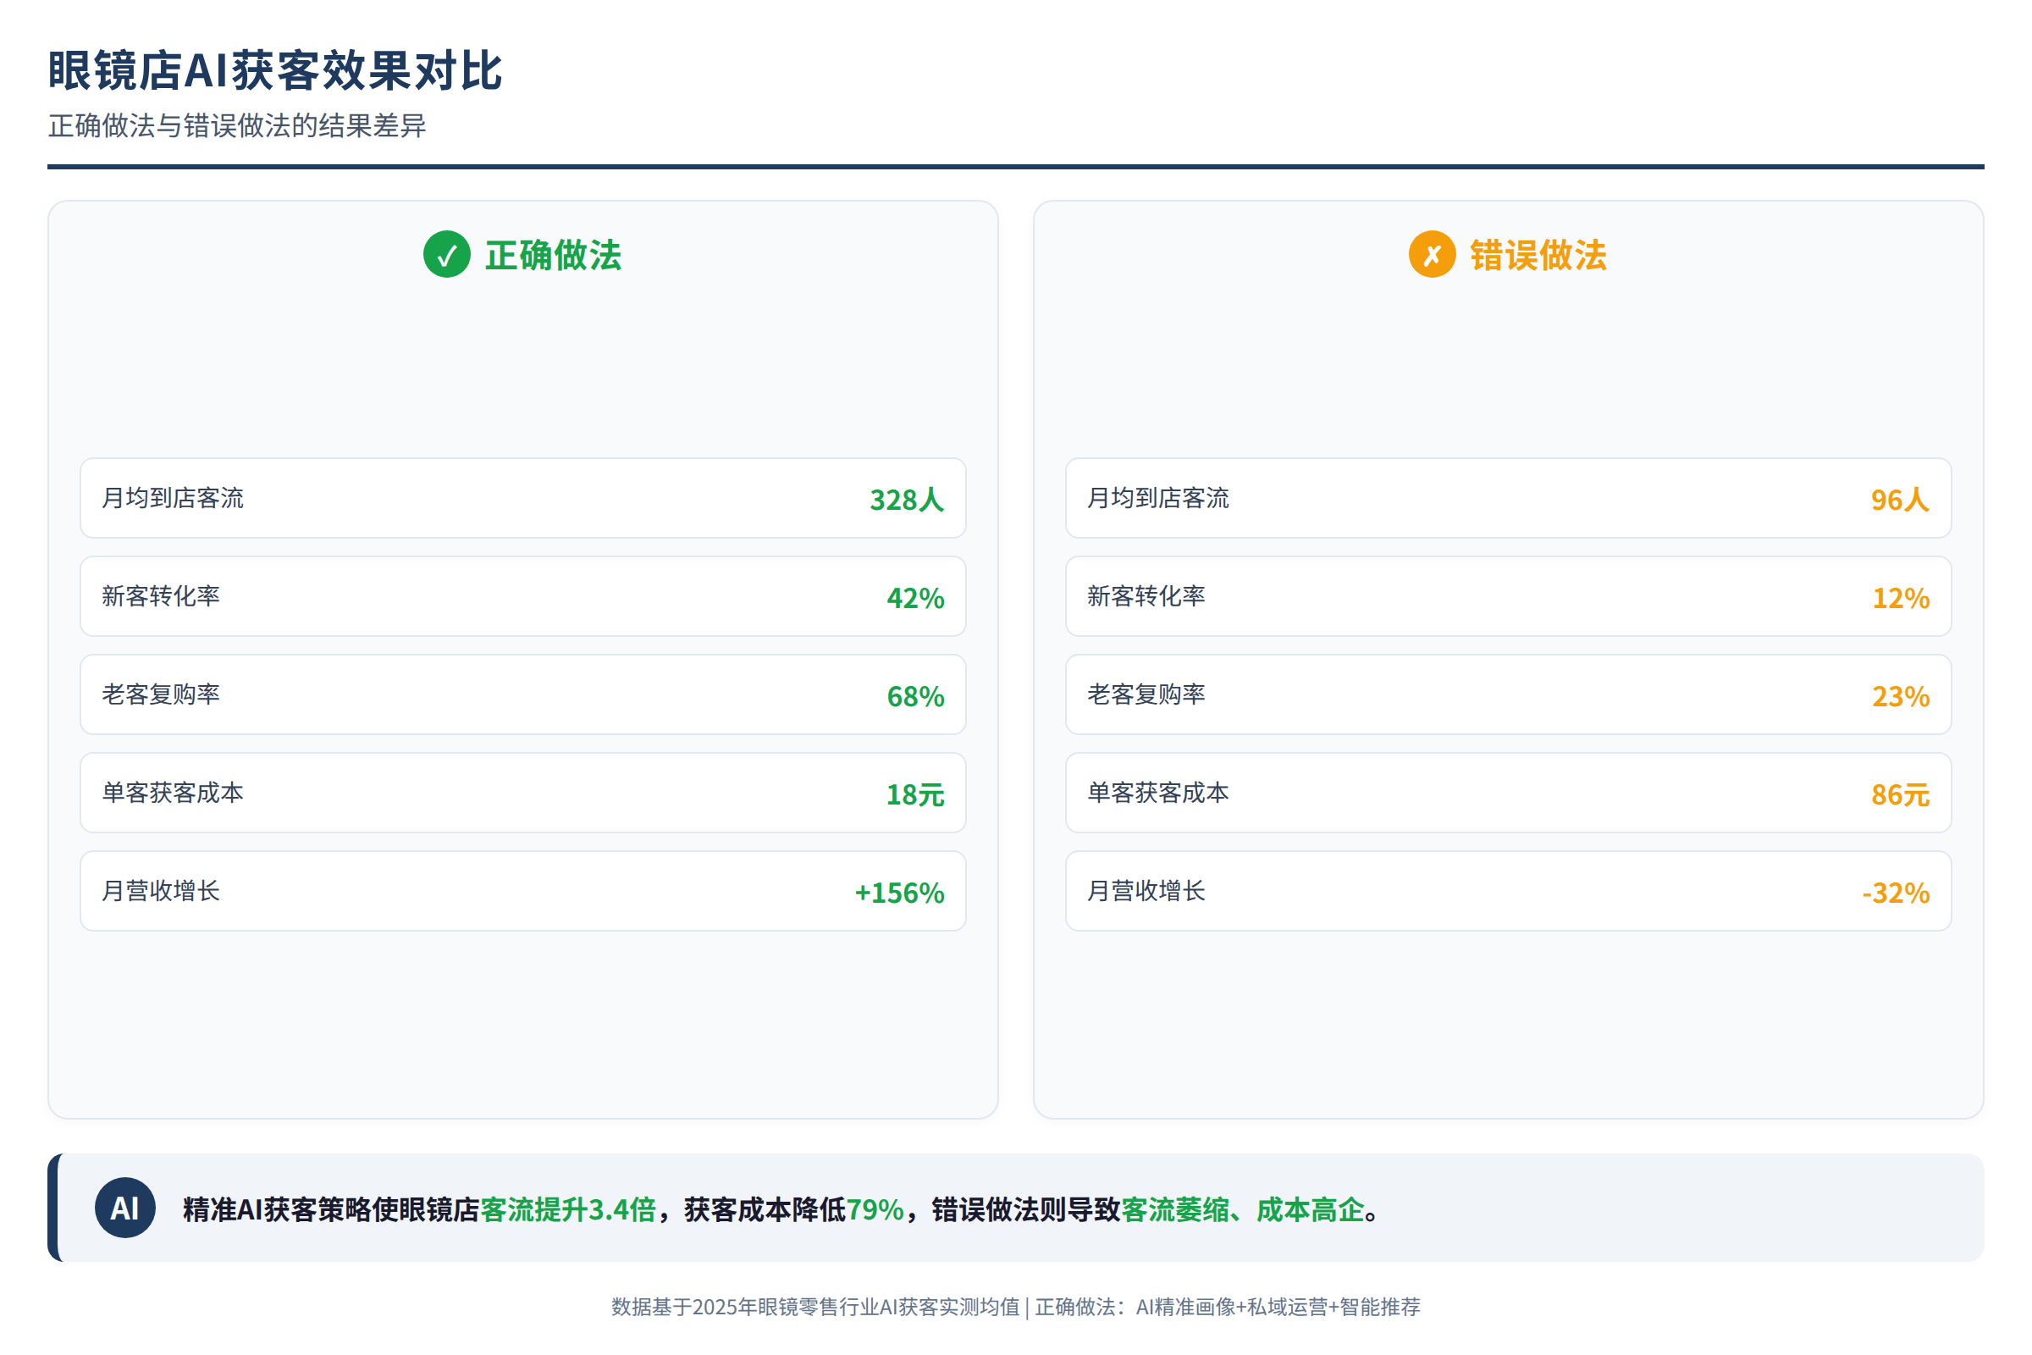Click the 68% repurchase value
Screen dimensions: 2032x1355
pos(916,696)
